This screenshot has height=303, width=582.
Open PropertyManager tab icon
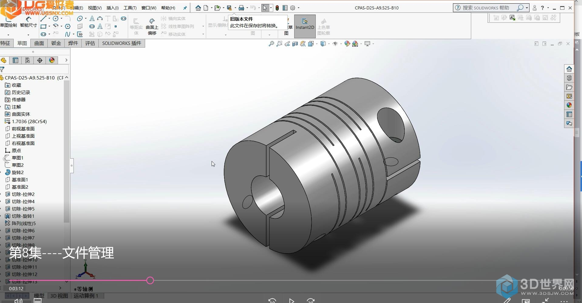coord(15,60)
